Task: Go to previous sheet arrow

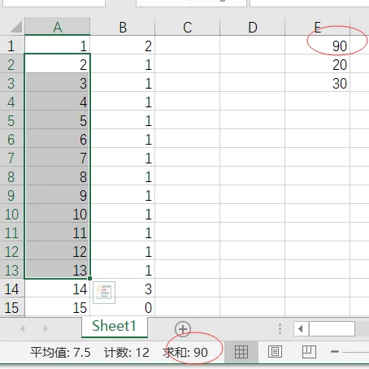Action: point(23,329)
